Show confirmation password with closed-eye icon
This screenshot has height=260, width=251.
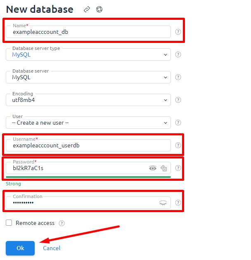pyautogui.click(x=163, y=203)
